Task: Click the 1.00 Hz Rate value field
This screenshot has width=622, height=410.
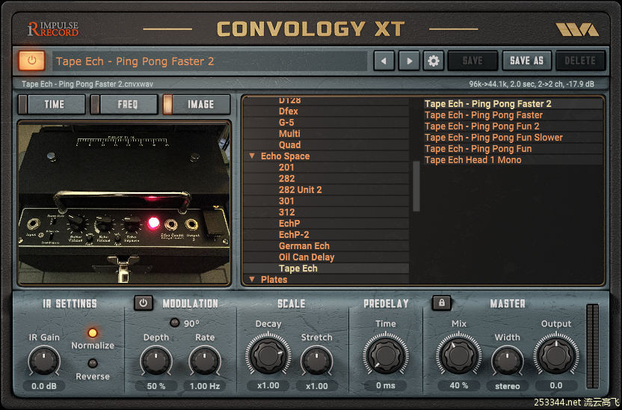Action: (x=205, y=386)
